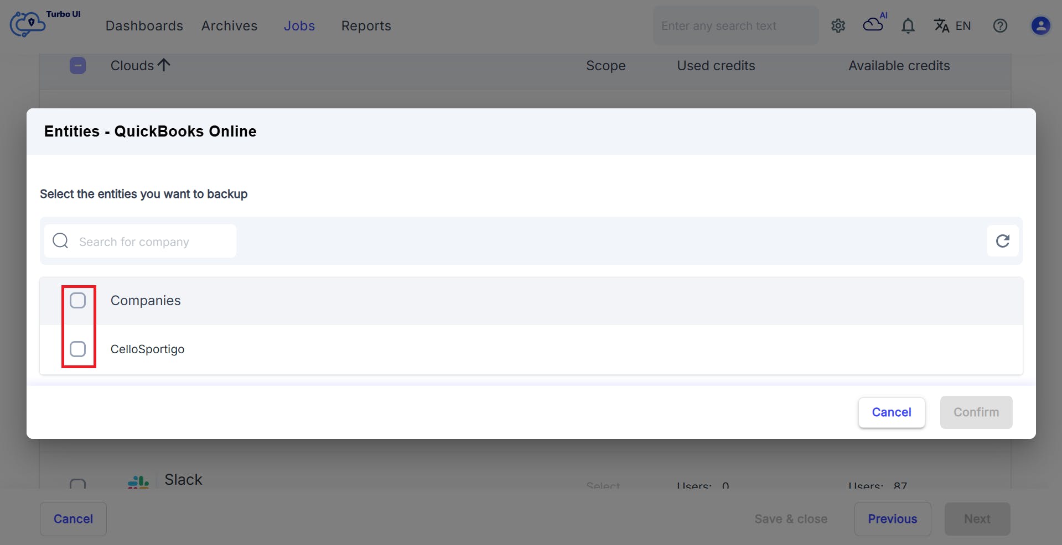Check the Companies select-all checkbox

pyautogui.click(x=78, y=301)
